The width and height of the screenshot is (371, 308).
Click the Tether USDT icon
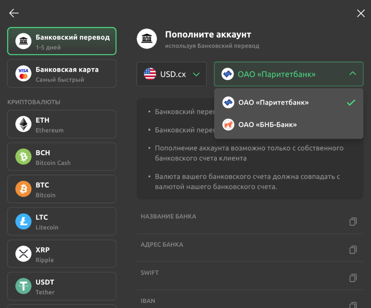click(x=23, y=286)
